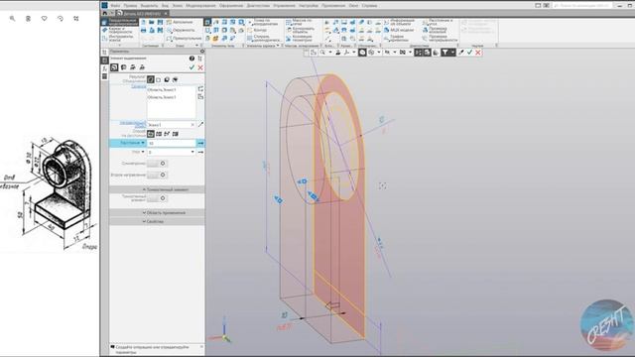Clear the Эскиз:1 direction field
The height and width of the screenshot is (357, 635).
pos(192,125)
